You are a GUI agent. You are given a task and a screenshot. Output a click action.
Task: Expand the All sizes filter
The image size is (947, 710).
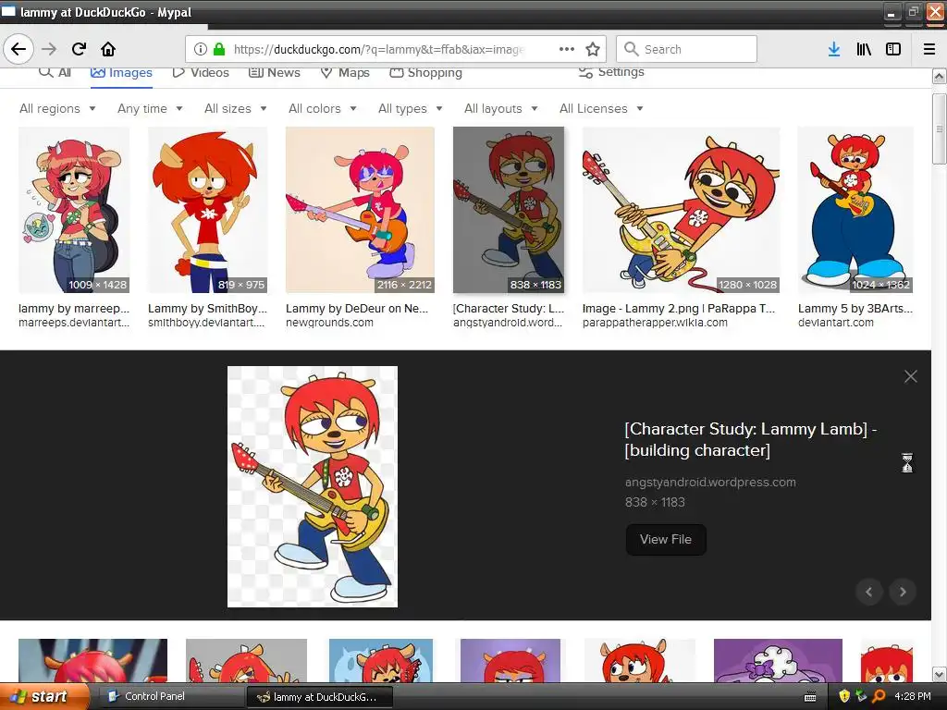coord(236,109)
